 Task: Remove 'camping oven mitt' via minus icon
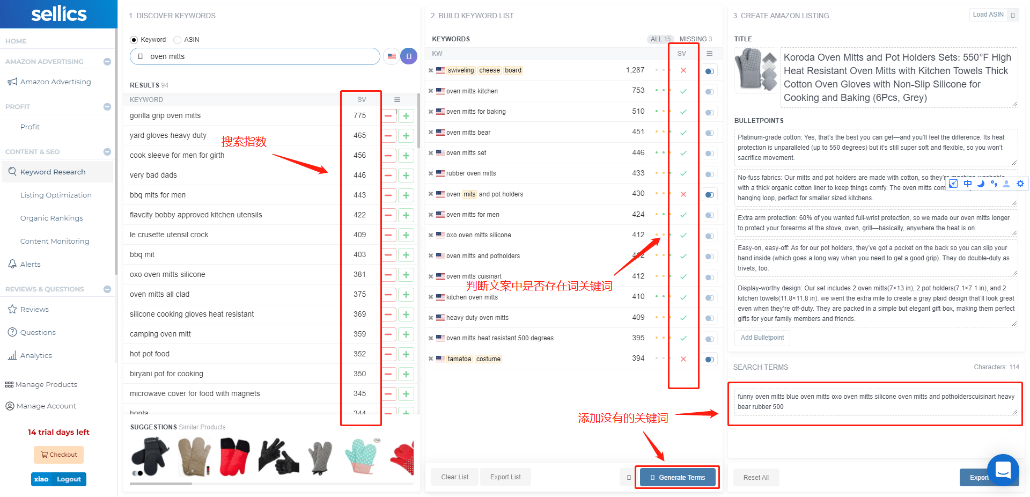point(388,334)
